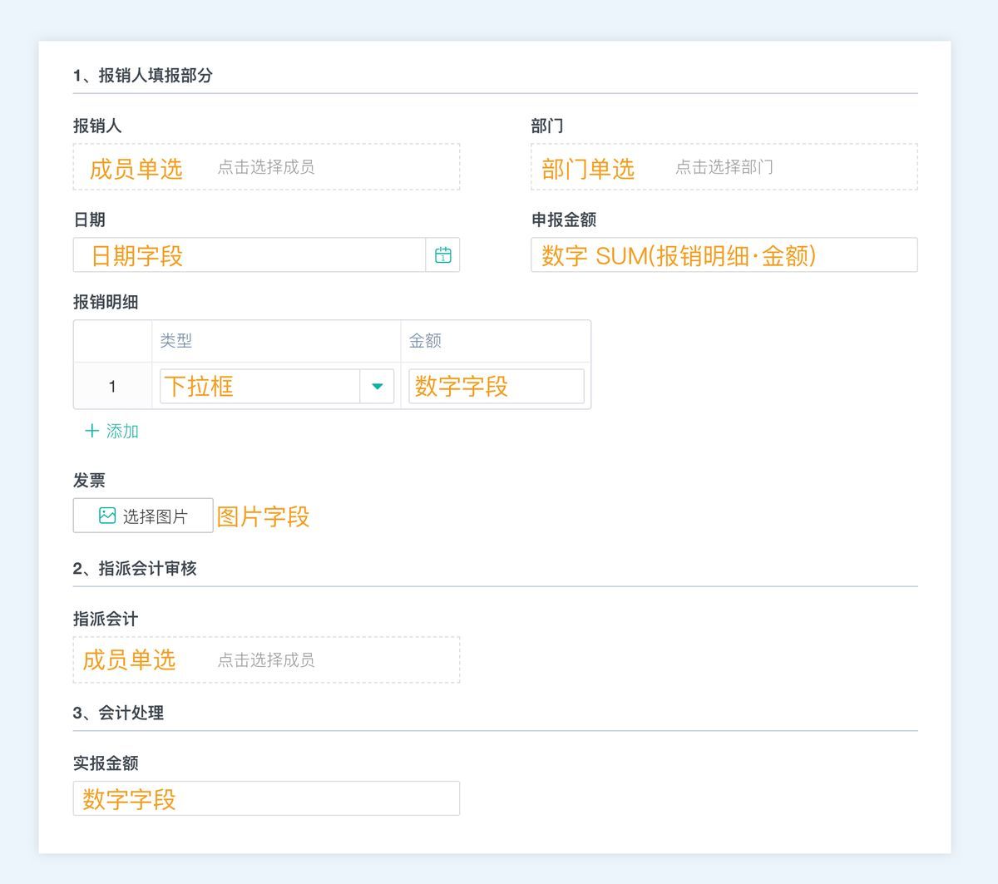Viewport: 998px width, 884px height.
Task: Open the calendar picker icon in 日期 field
Action: click(x=443, y=255)
